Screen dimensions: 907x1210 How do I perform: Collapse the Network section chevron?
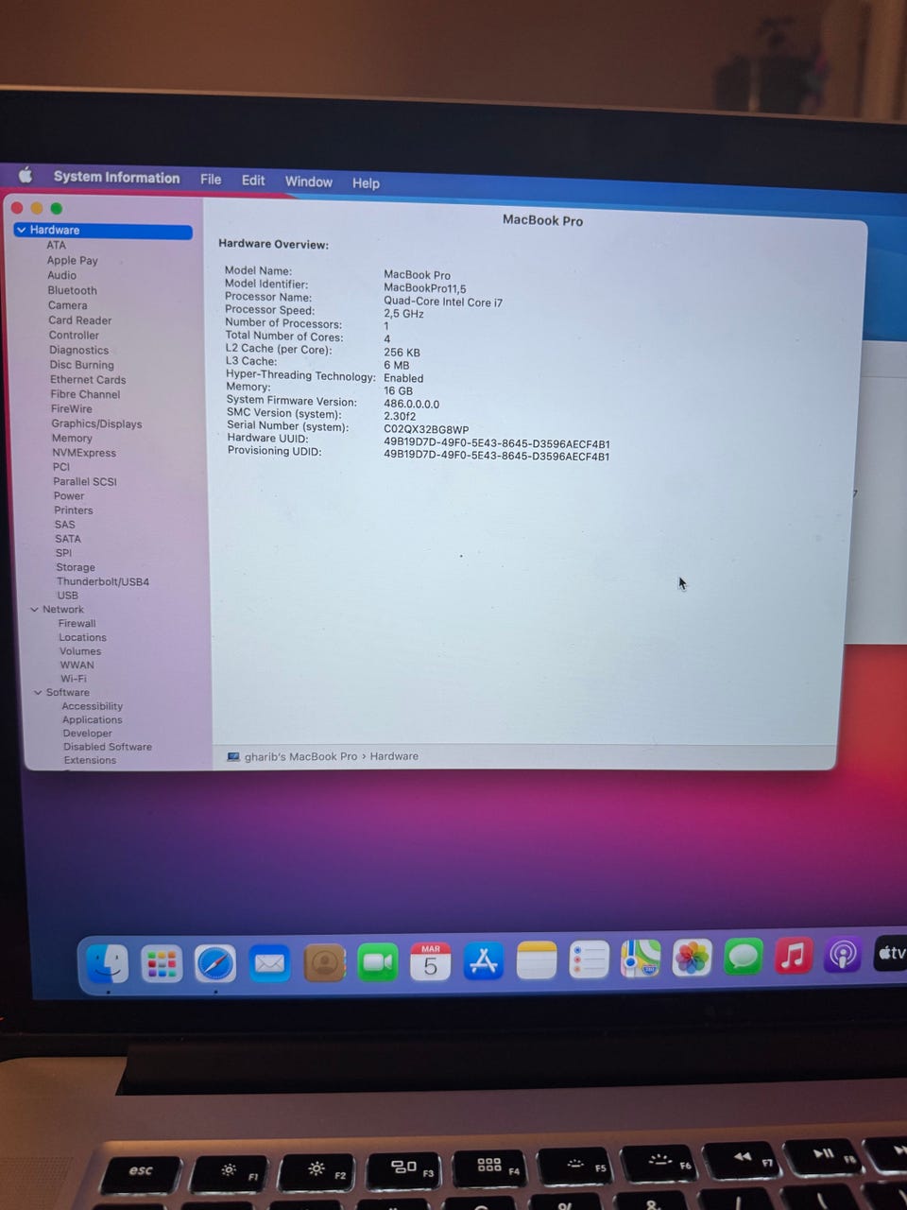coord(34,610)
